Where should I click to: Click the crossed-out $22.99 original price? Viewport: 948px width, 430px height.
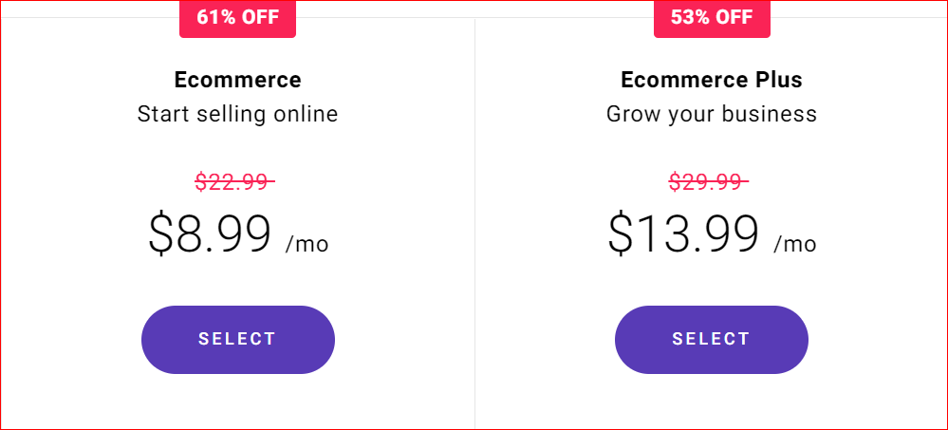click(234, 180)
